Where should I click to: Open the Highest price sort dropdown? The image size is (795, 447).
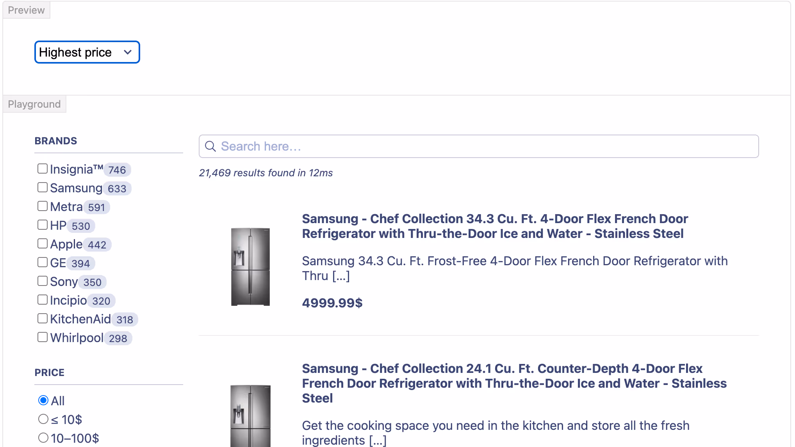[x=87, y=52]
